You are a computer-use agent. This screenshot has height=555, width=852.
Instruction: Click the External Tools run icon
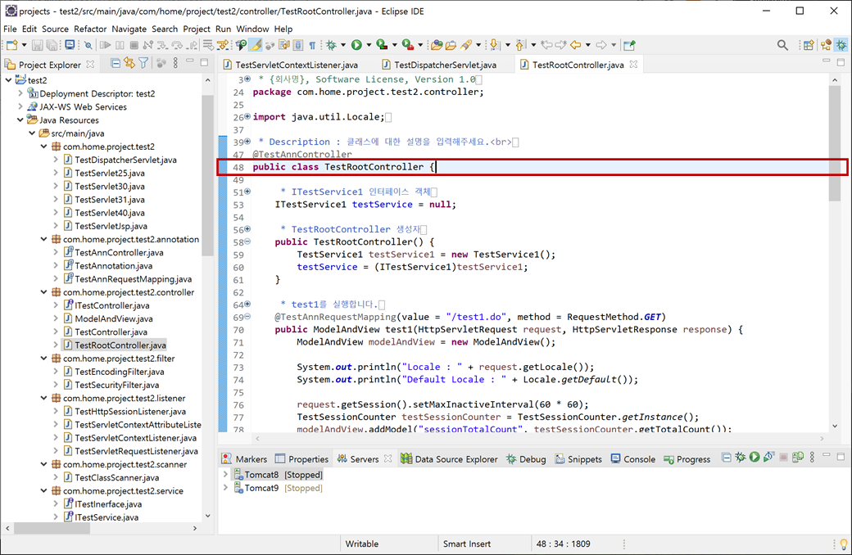tap(407, 46)
